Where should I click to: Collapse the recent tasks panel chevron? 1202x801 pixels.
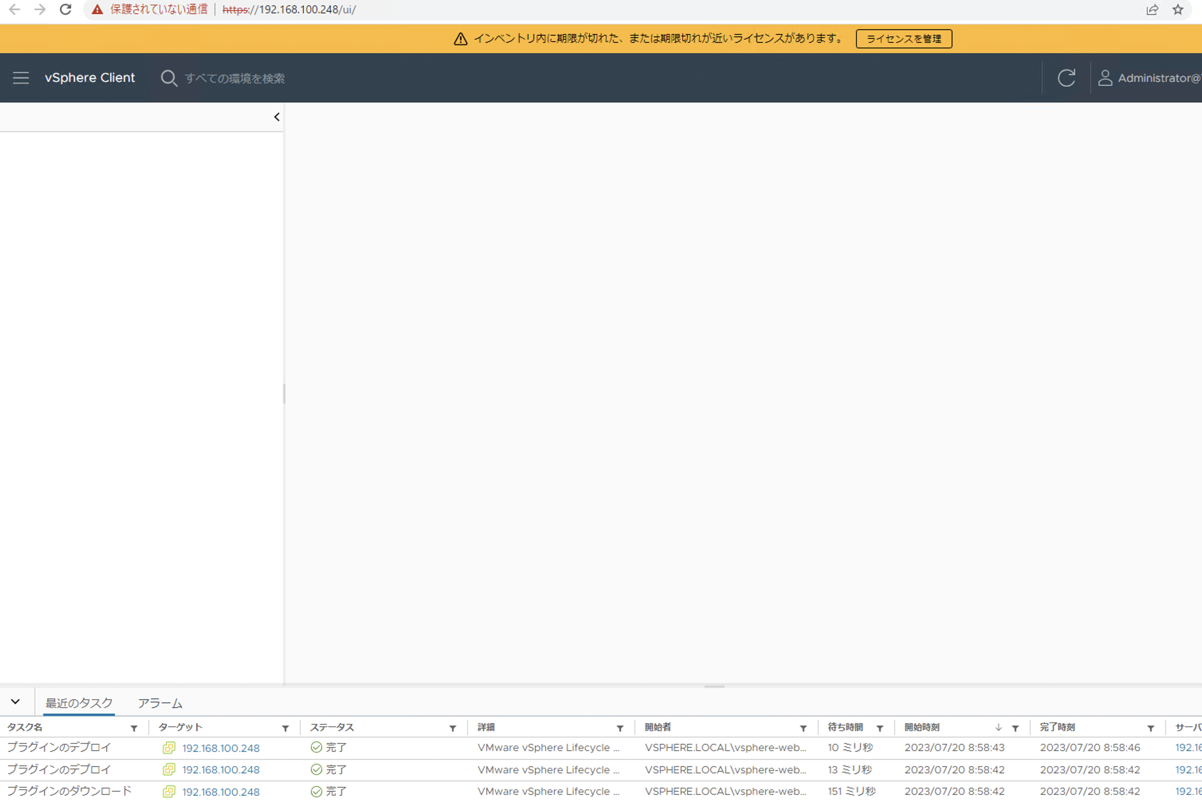(15, 701)
